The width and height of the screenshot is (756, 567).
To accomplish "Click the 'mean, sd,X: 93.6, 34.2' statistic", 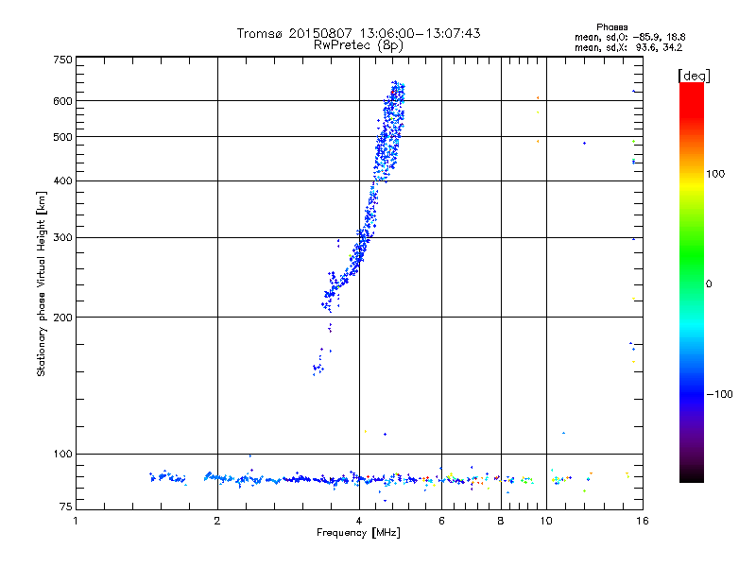I will [x=628, y=47].
